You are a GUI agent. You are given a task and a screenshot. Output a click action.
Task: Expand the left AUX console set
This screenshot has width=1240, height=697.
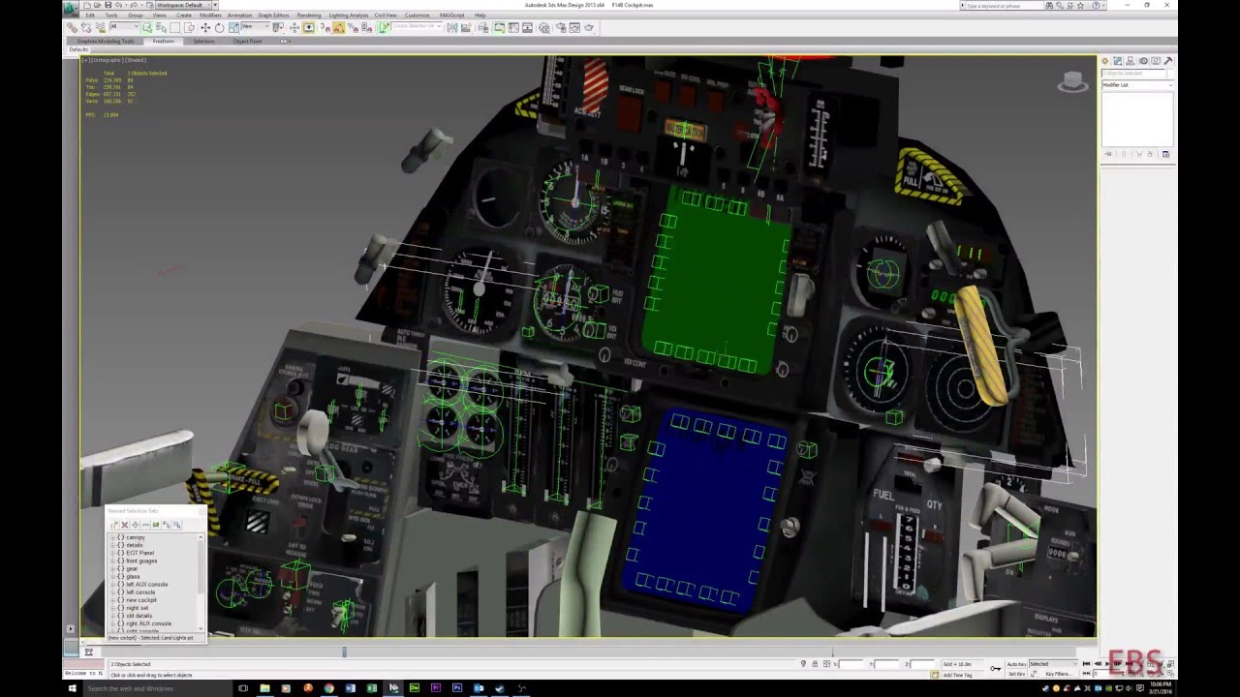click(x=112, y=585)
